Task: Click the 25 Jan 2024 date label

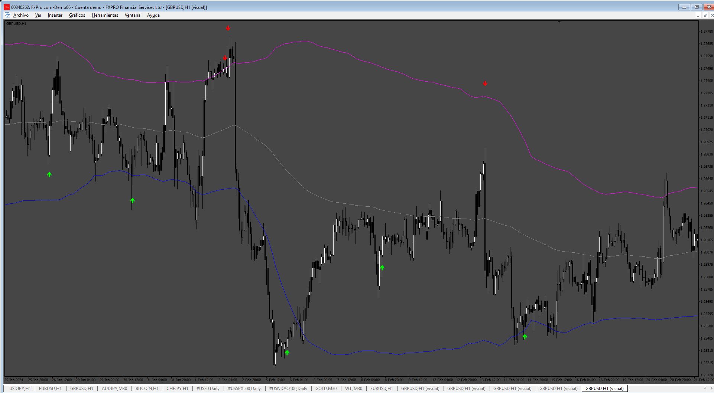Action: click(x=14, y=380)
